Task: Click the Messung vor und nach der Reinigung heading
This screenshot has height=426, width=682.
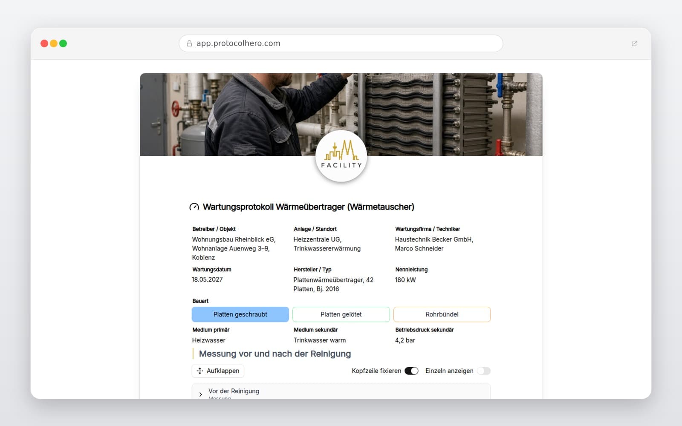Action: tap(275, 354)
